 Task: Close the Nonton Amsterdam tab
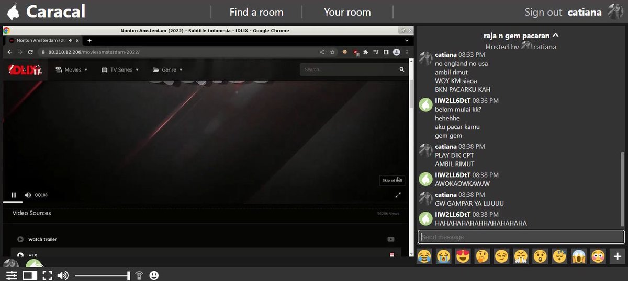(77, 40)
